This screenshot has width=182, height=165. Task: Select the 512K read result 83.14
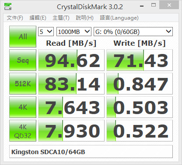(71, 84)
